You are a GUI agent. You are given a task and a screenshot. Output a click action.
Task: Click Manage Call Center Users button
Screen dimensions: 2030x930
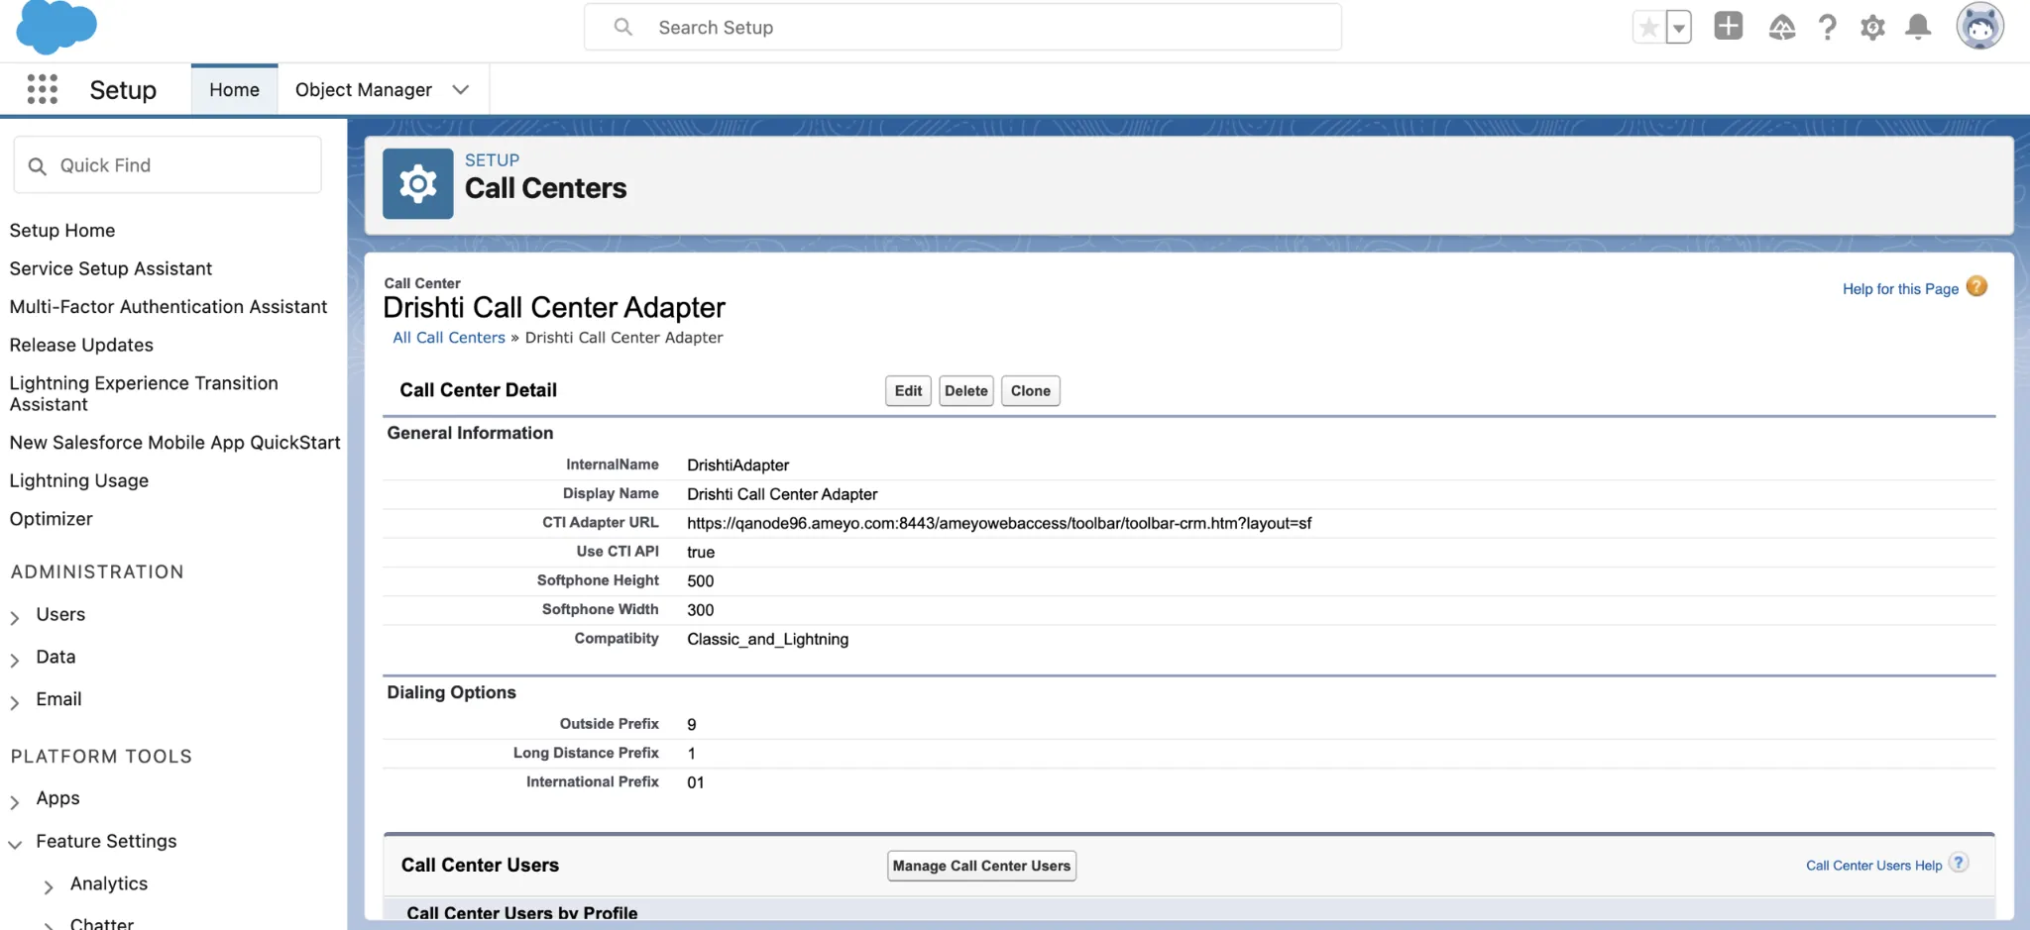(x=981, y=866)
